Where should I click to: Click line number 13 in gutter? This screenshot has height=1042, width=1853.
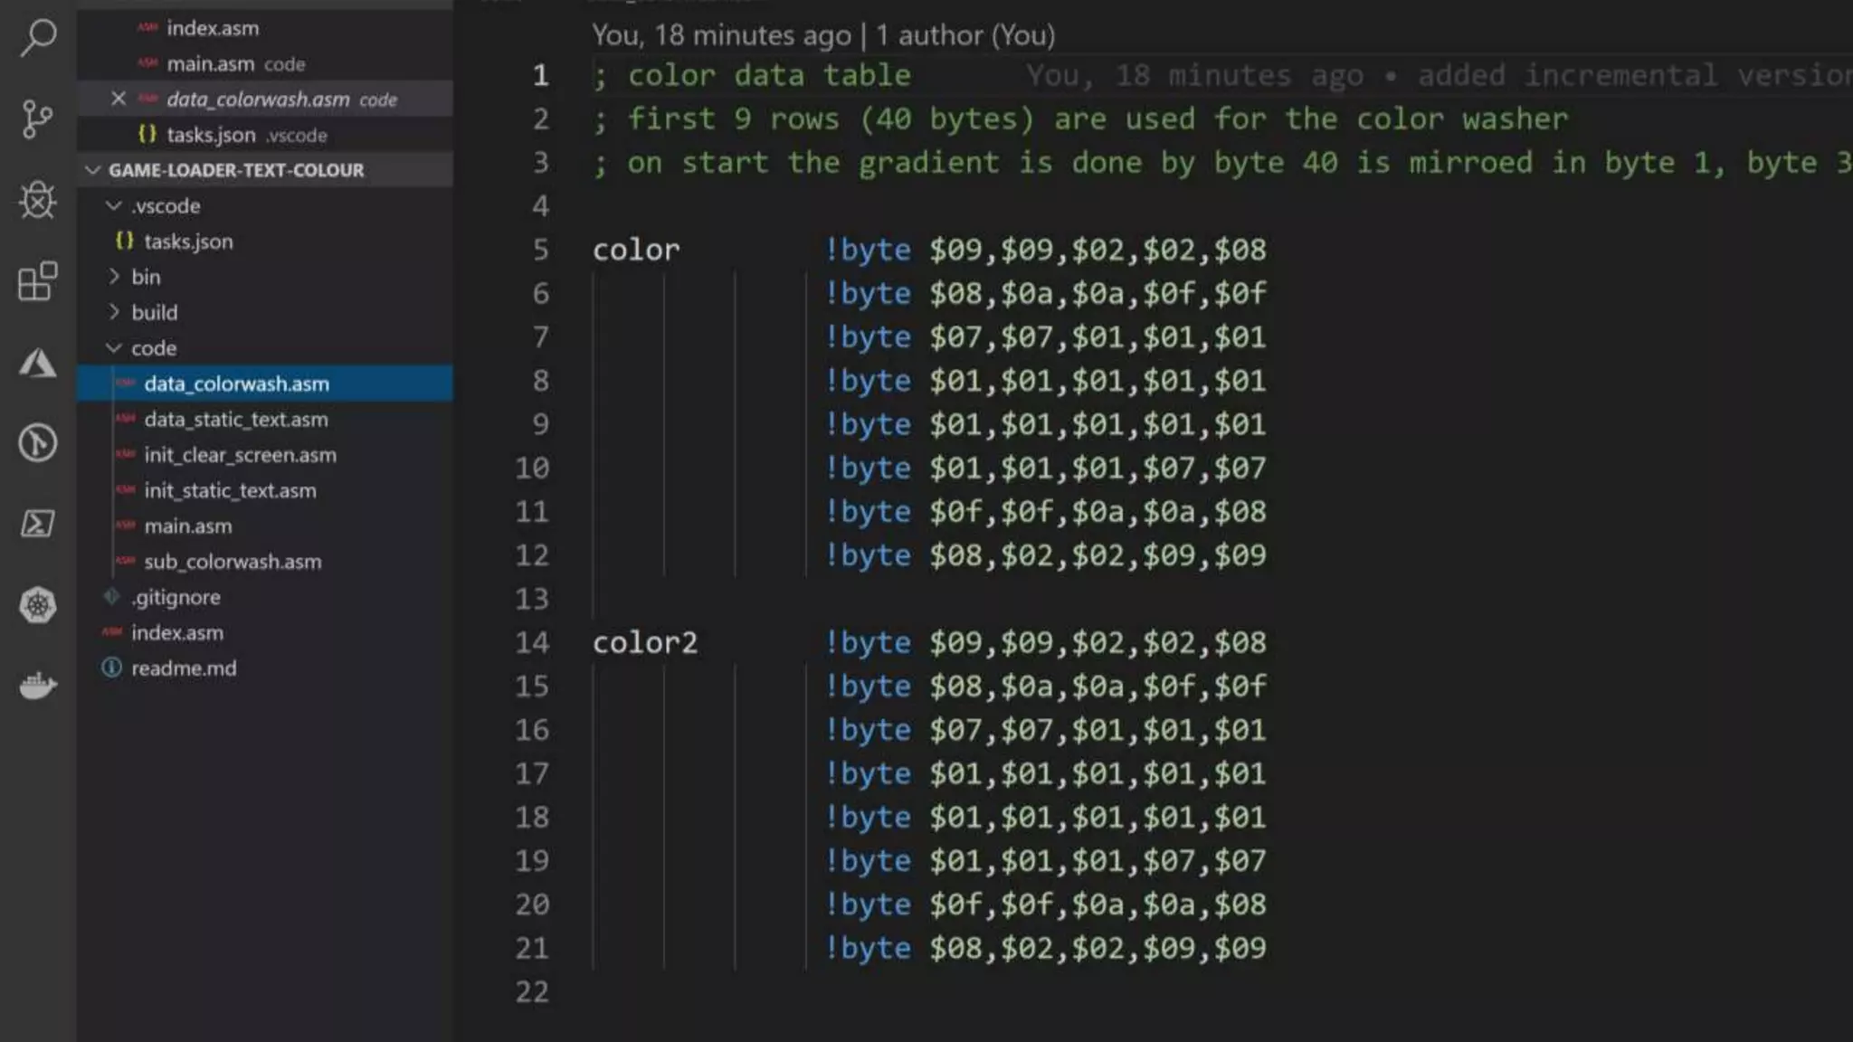[x=532, y=599]
